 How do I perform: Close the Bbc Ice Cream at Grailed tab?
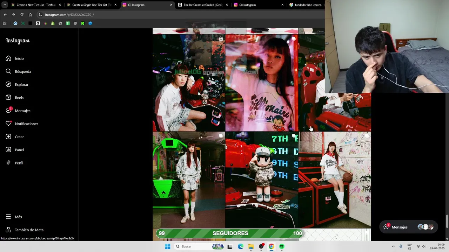227,5
